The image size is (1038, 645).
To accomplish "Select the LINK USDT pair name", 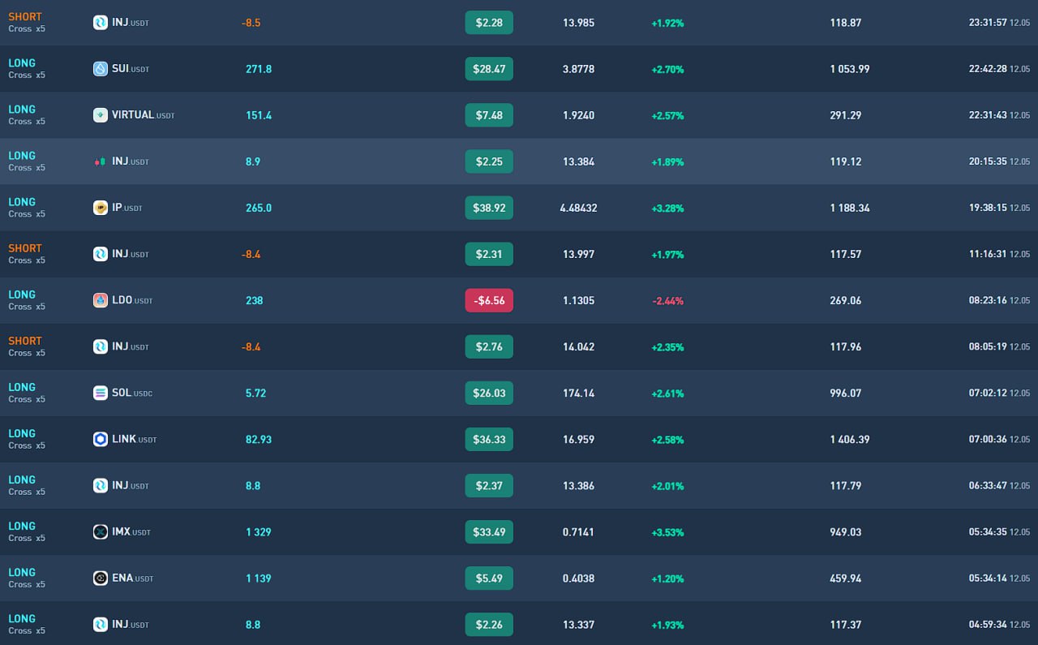I will coord(135,439).
